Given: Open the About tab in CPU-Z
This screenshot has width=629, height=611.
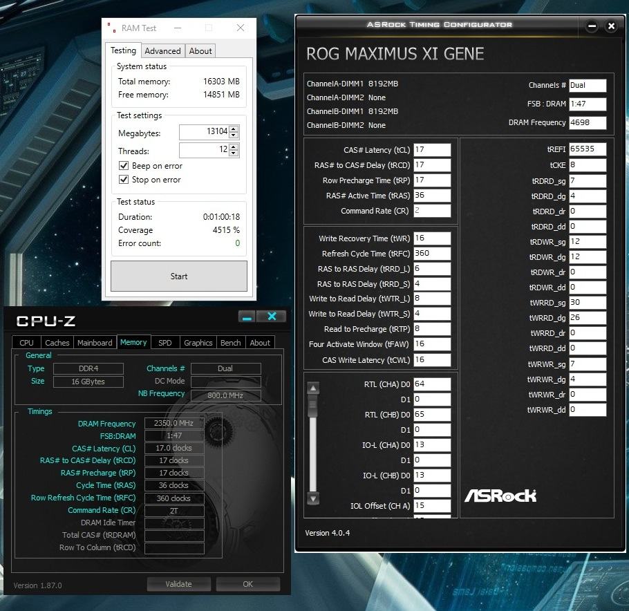Looking at the screenshot, I should 260,343.
